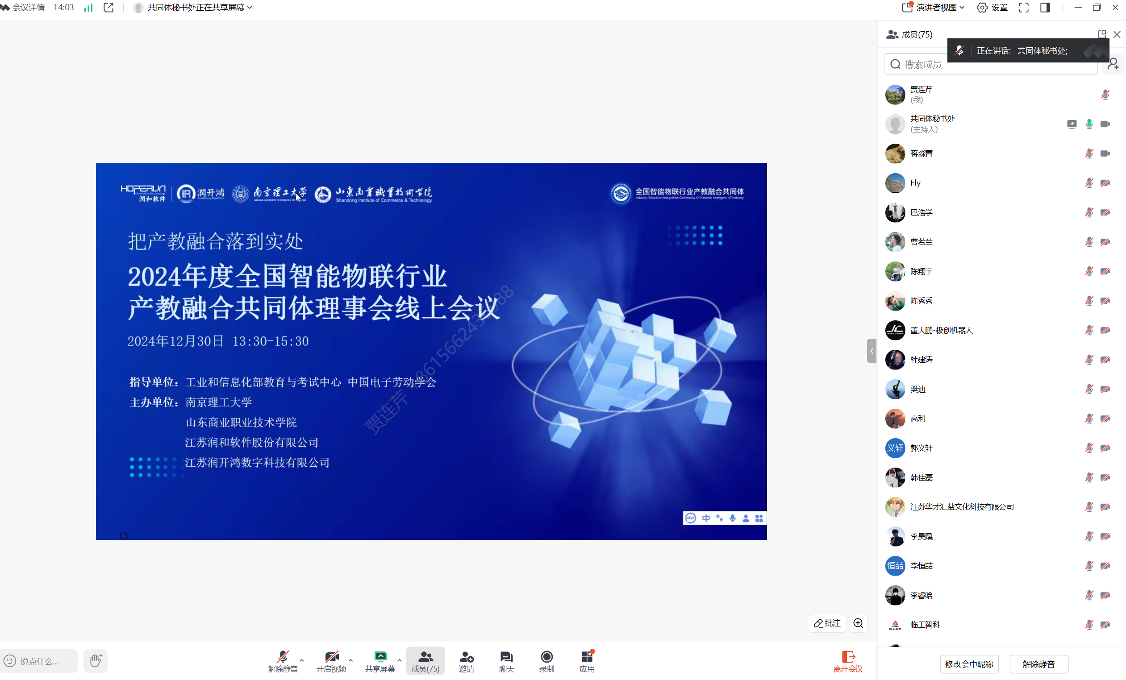This screenshot has width=1126, height=680.
Task: Pop out the members panel
Action: [x=1102, y=34]
